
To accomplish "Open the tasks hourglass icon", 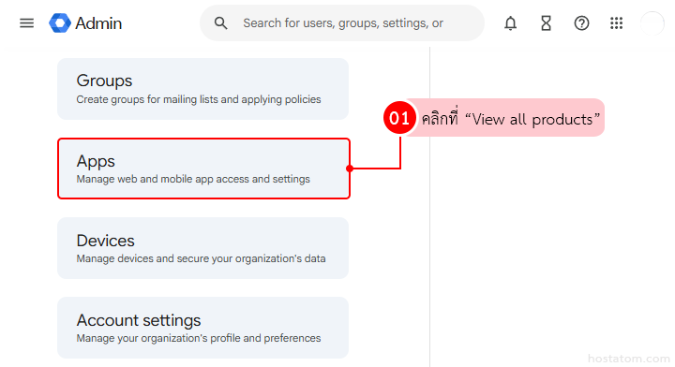I will 546,23.
